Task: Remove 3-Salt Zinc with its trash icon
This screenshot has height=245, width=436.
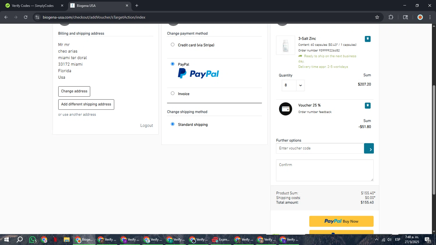Action: click(x=368, y=39)
